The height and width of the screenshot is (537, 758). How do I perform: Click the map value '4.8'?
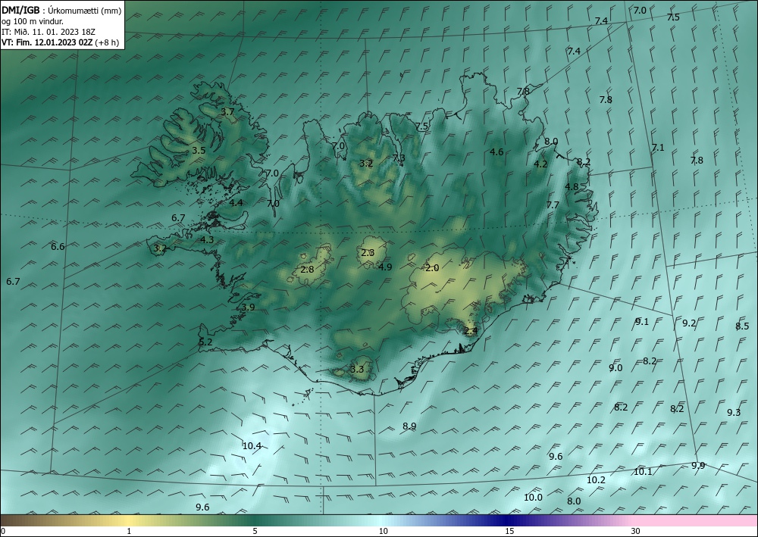[572, 187]
